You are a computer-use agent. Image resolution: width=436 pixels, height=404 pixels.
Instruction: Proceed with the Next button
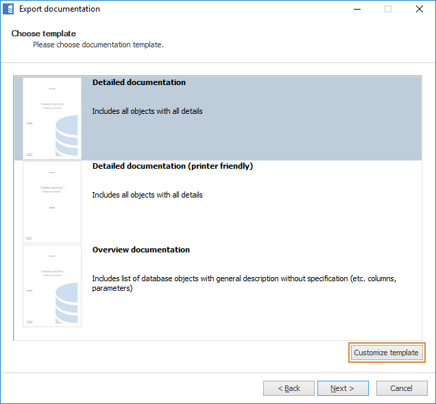[343, 388]
